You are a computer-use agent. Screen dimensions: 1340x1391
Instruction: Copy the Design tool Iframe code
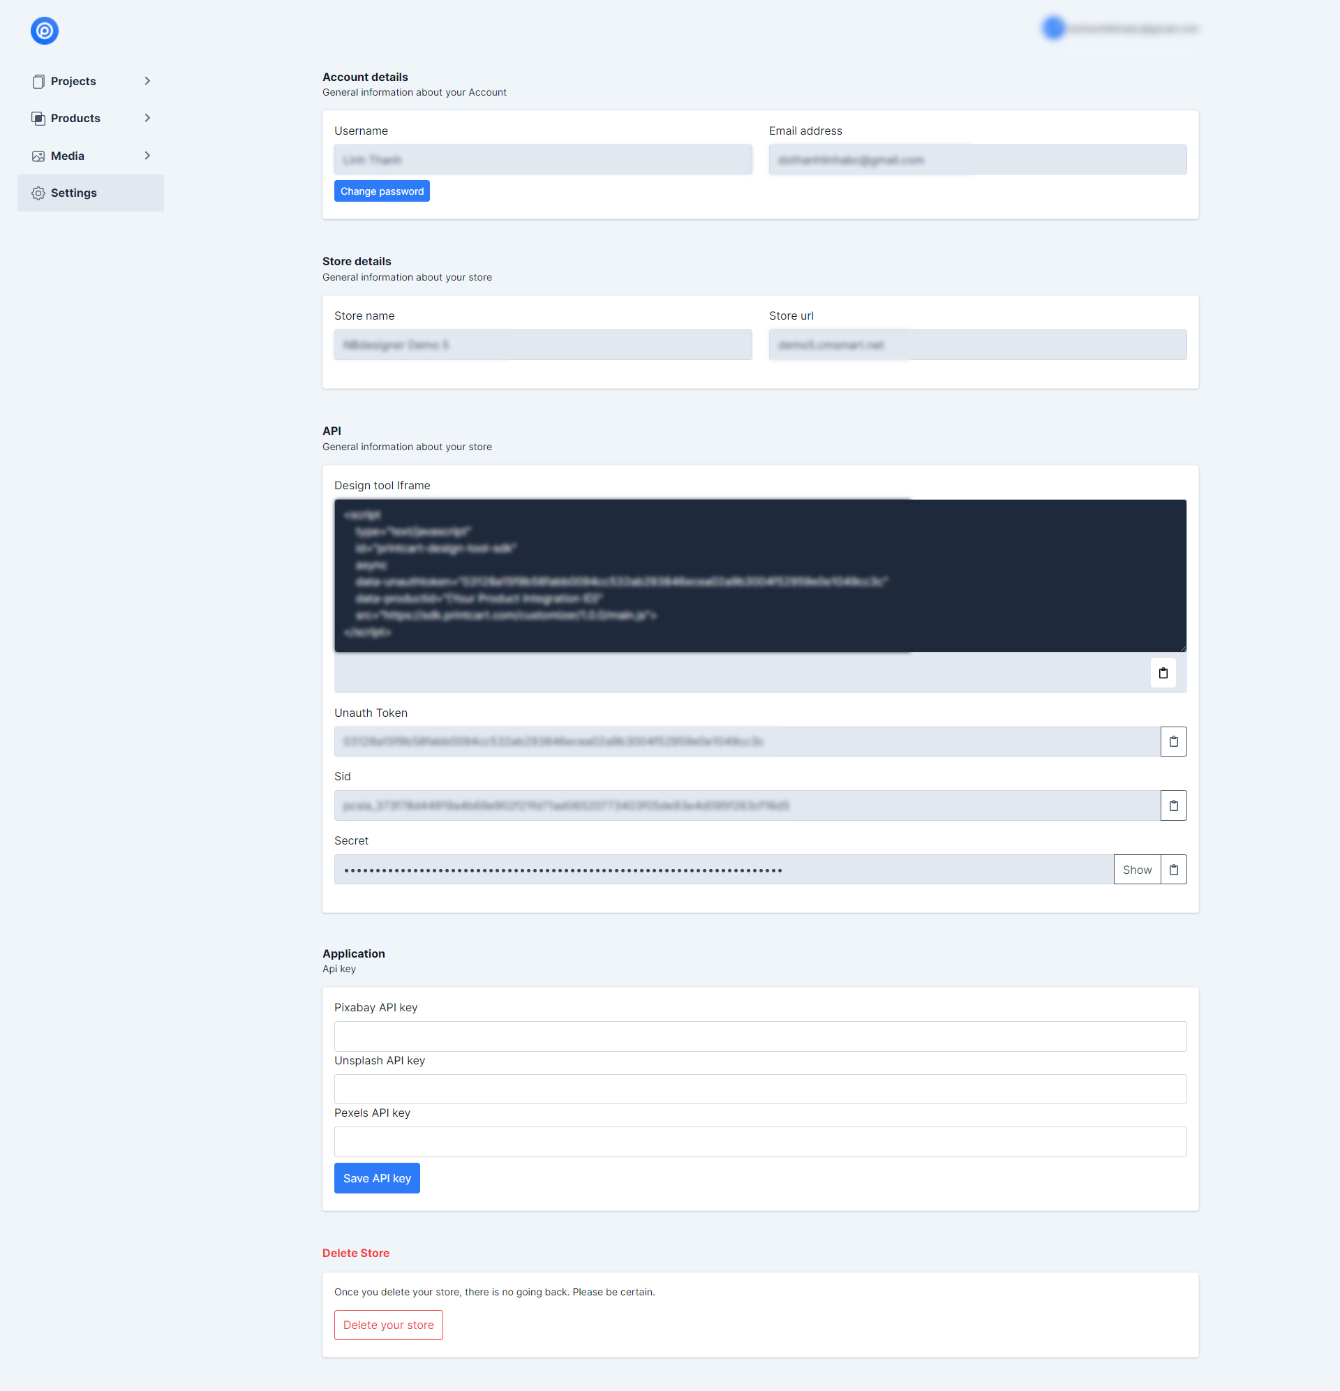point(1163,672)
